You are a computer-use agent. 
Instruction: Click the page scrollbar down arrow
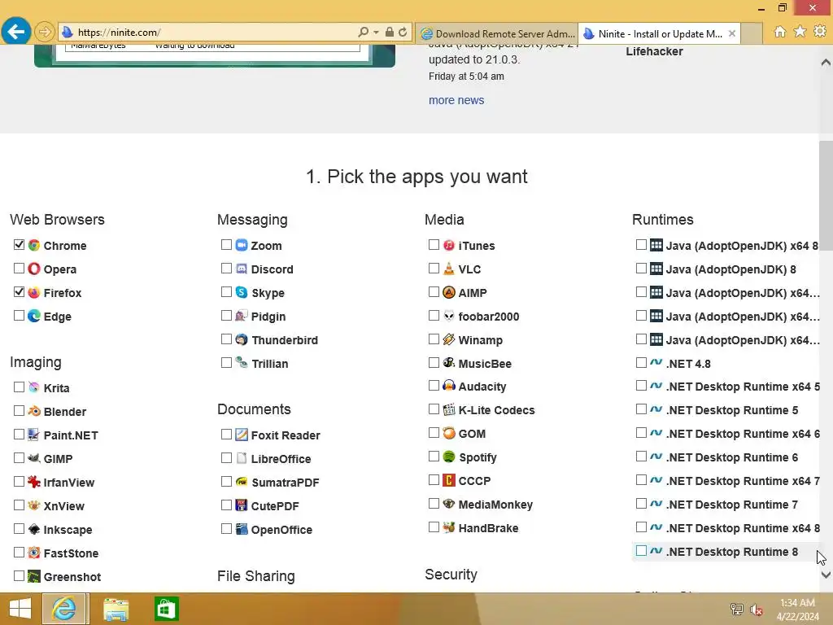(826, 575)
